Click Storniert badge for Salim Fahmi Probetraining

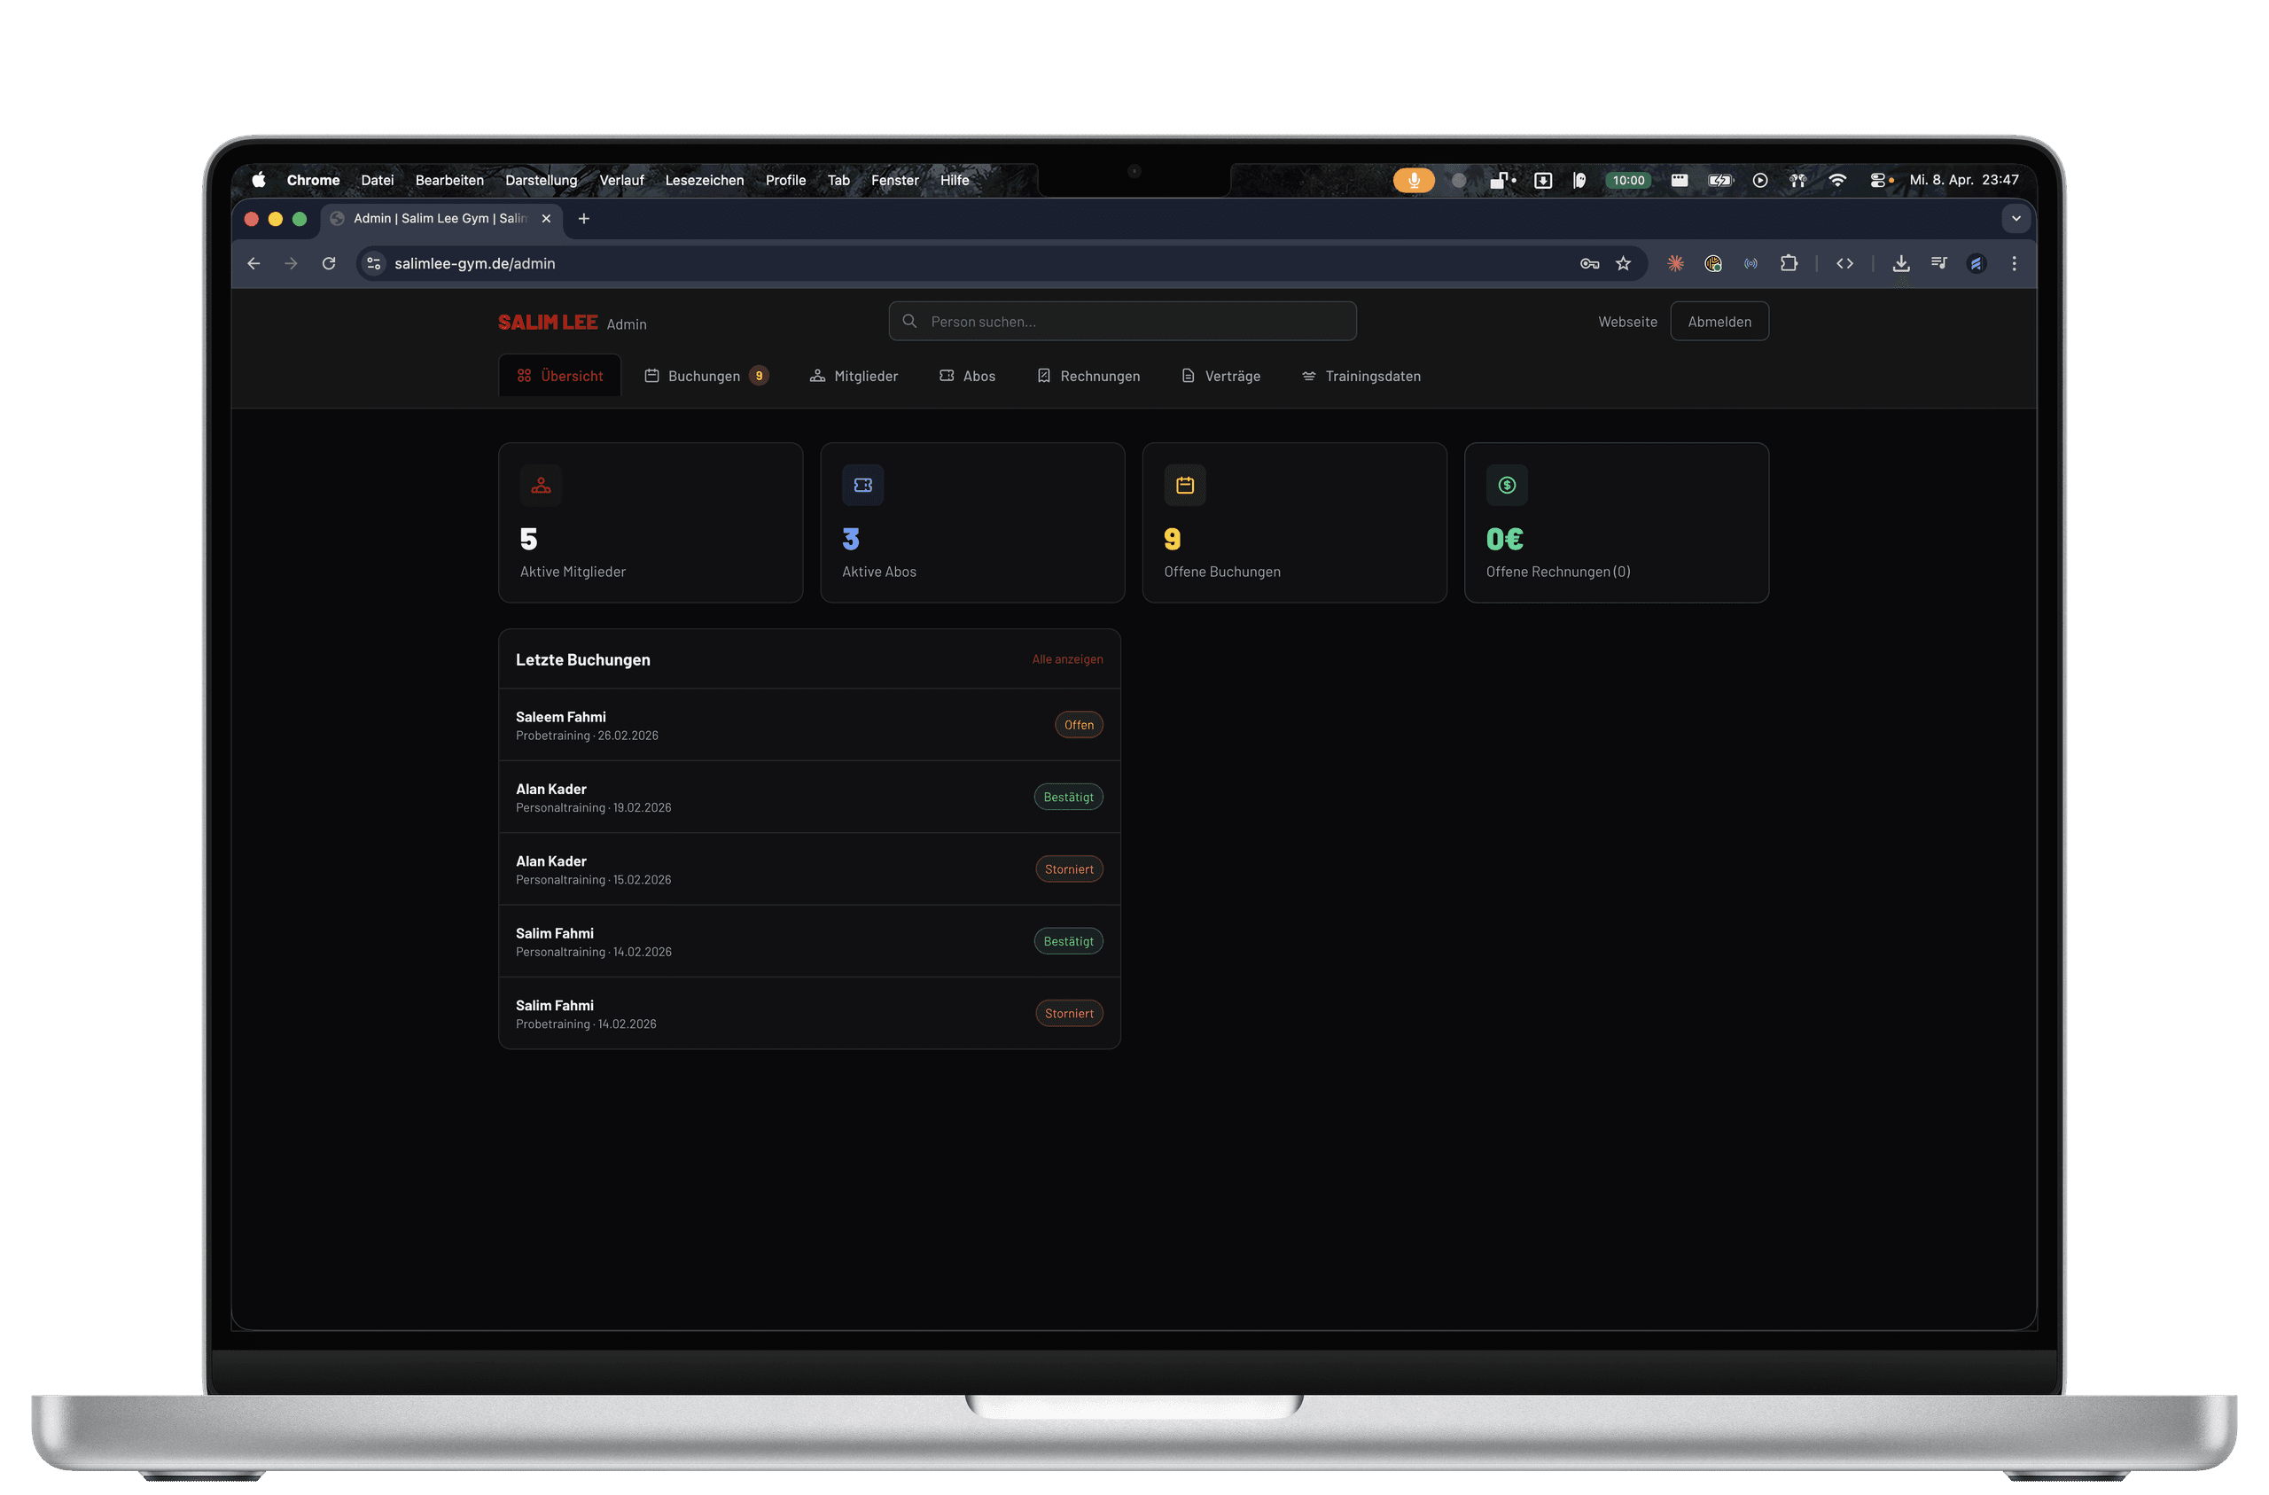coord(1069,1014)
